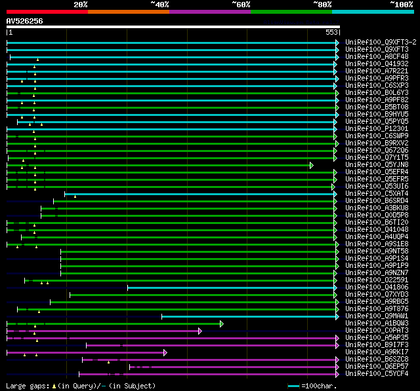Select label UniRef100_Q5PYQ5
The width and height of the screenshot is (420, 391).
point(377,122)
